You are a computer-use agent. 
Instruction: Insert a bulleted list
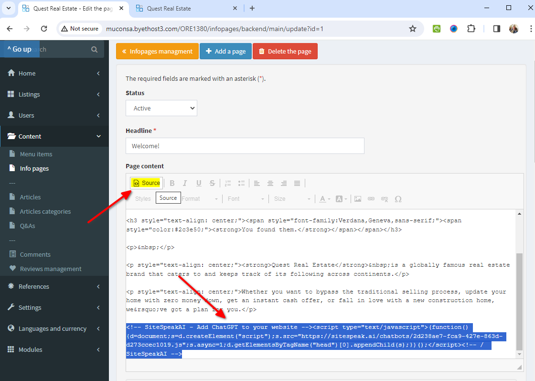pyautogui.click(x=241, y=183)
